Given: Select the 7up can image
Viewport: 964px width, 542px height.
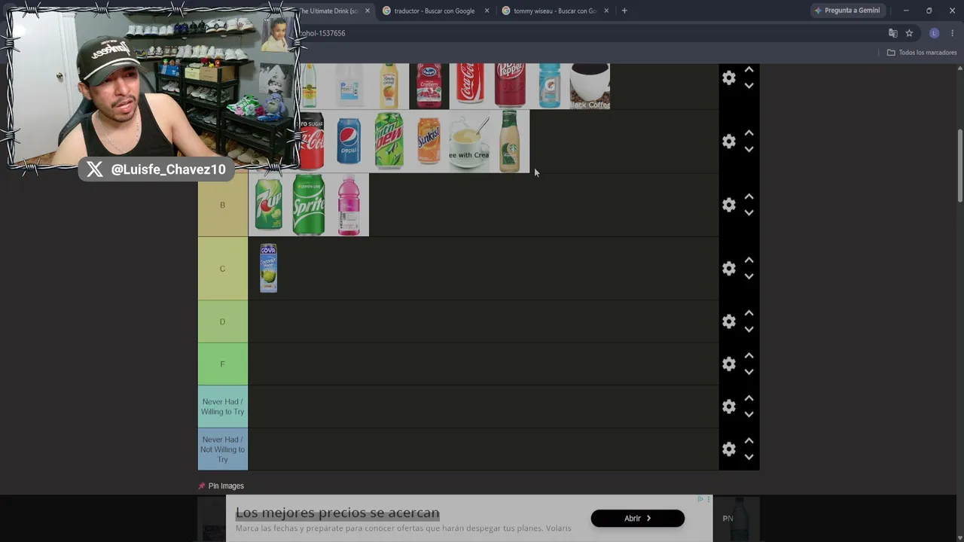Looking at the screenshot, I should point(268,205).
